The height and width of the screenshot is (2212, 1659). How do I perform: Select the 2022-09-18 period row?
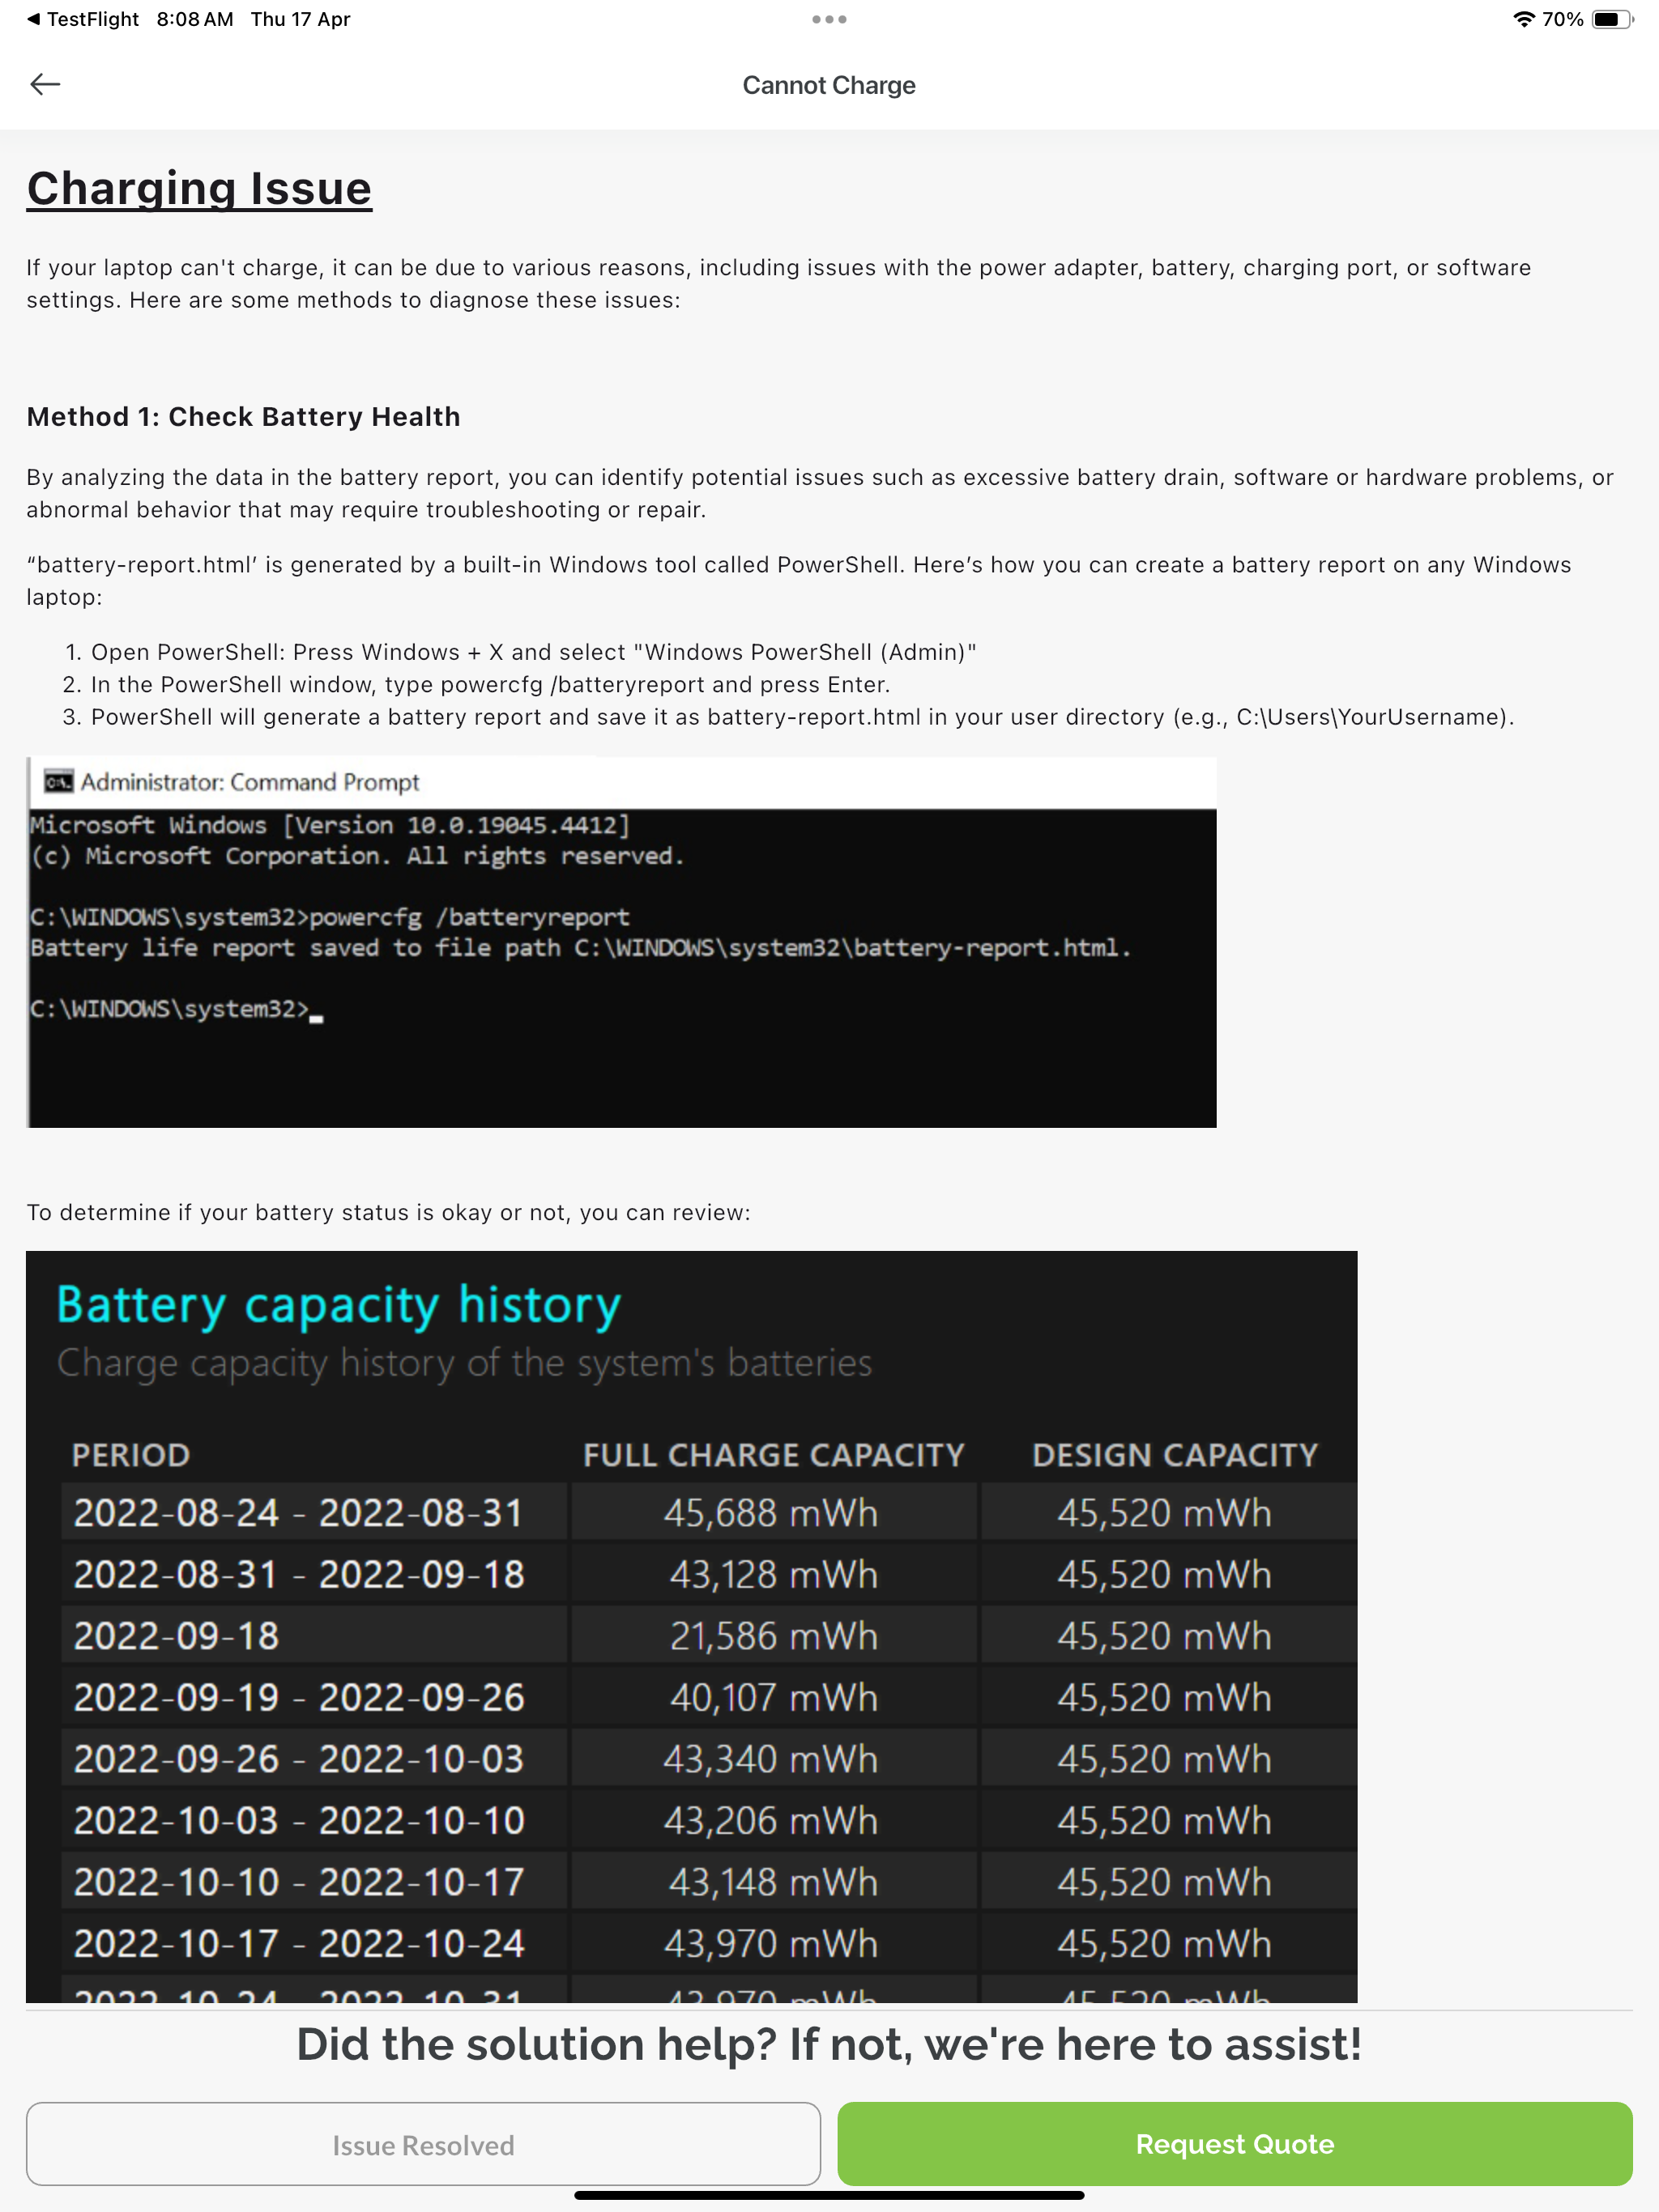click(x=314, y=1636)
